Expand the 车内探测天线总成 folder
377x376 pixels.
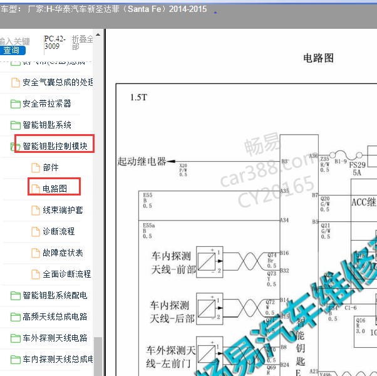[58, 359]
